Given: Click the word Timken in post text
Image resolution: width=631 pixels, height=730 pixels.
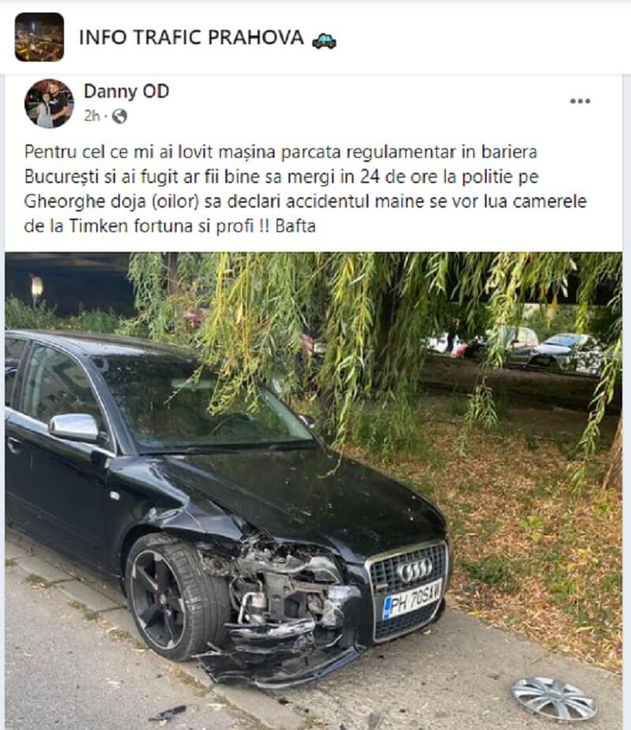Looking at the screenshot, I should coord(99,226).
